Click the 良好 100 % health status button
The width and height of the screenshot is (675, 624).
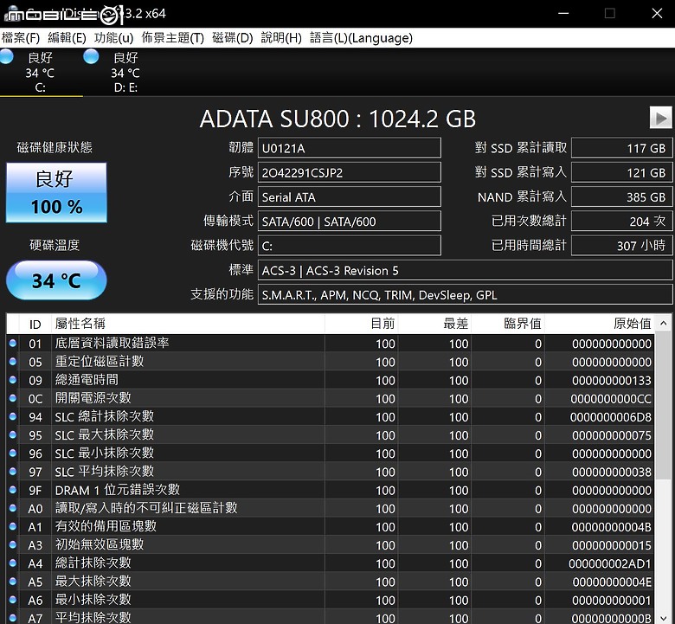point(56,192)
